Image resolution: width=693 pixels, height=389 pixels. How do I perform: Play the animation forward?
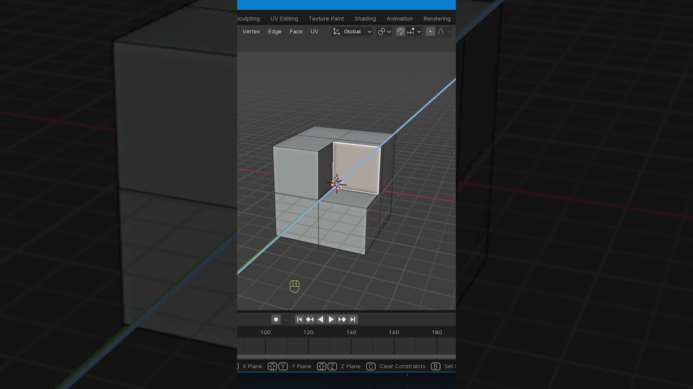(x=331, y=319)
